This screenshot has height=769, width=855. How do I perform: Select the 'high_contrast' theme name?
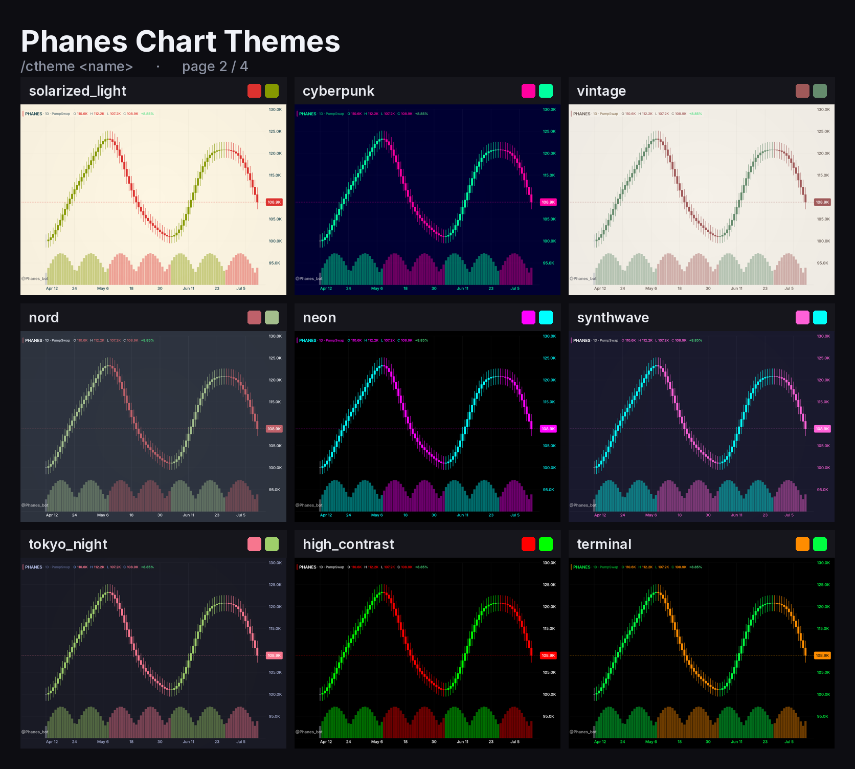point(349,544)
